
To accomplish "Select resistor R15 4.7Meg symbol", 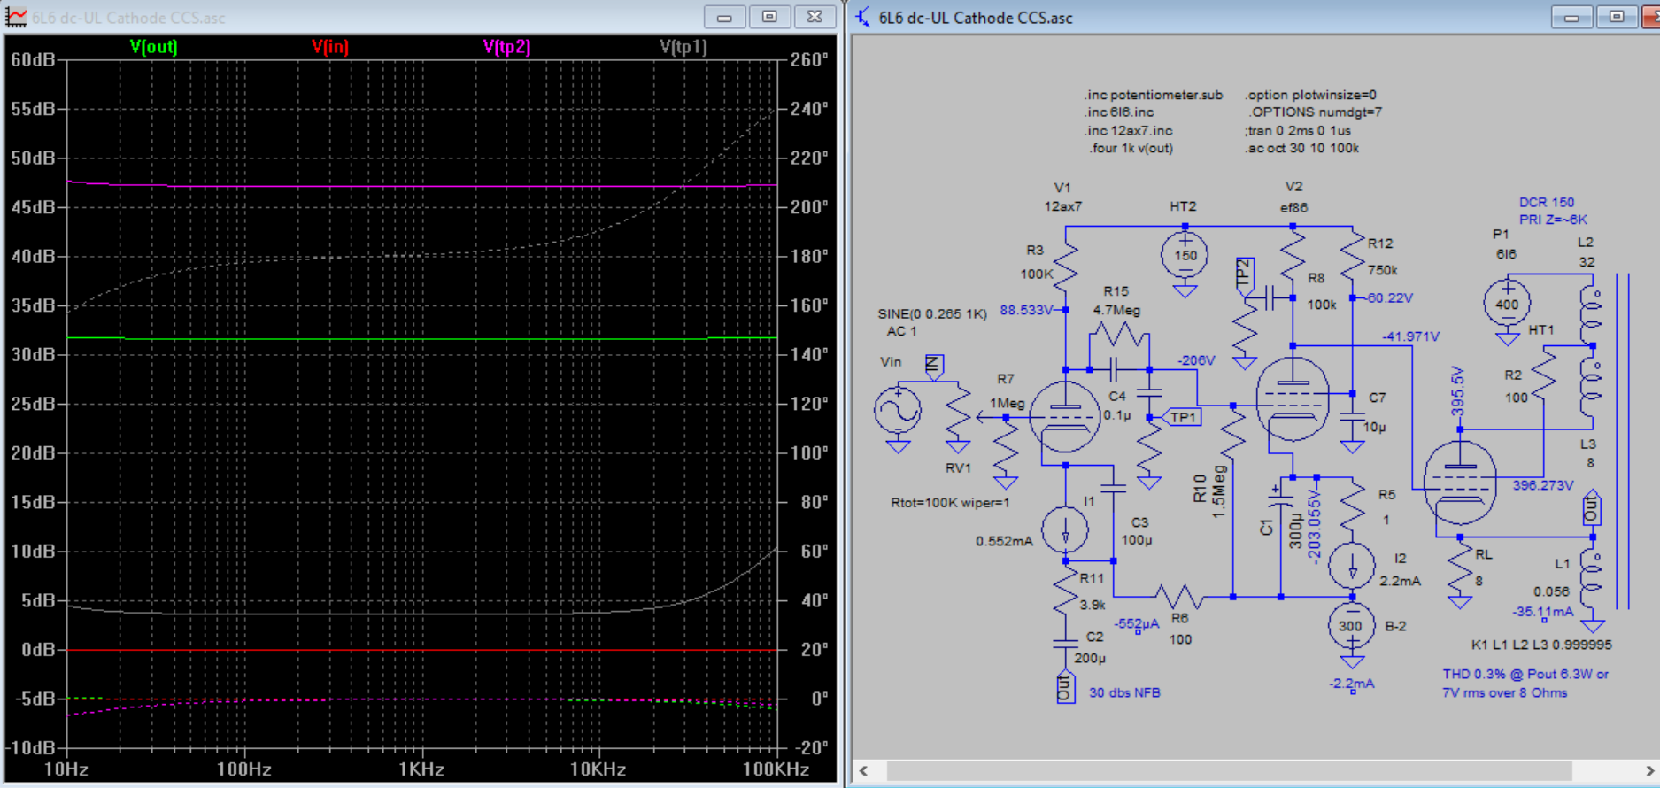I will [x=1118, y=336].
